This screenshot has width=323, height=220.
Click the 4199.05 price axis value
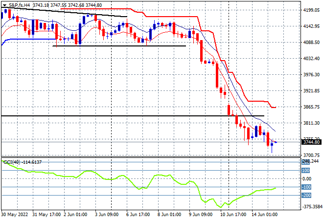tap(311, 10)
